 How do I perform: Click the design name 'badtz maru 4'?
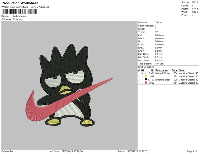point(20,16)
